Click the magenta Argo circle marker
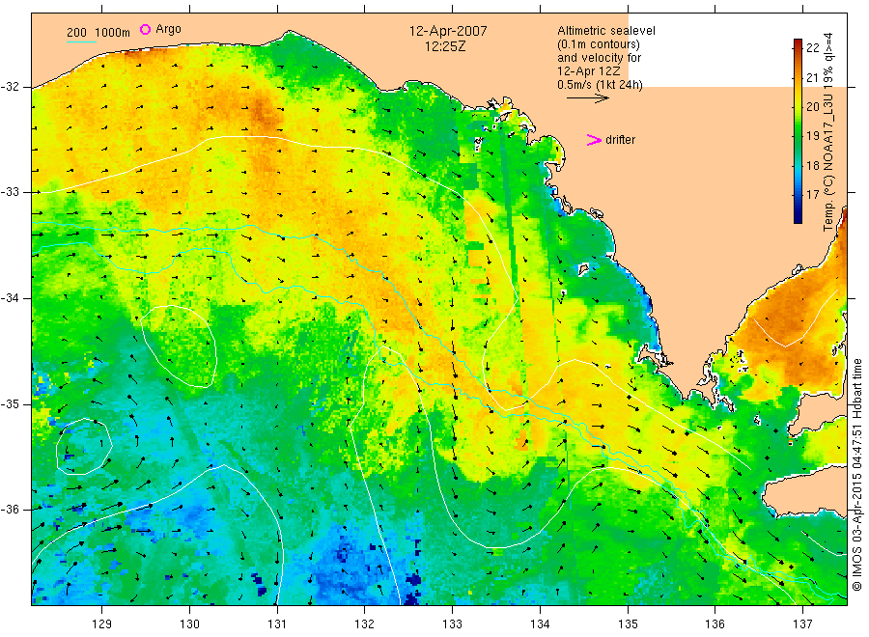The width and height of the screenshot is (869, 637). click(x=145, y=30)
